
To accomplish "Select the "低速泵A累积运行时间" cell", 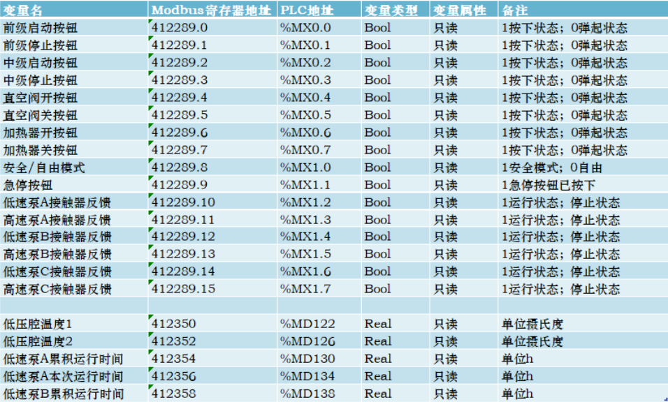I will pyautogui.click(x=63, y=359).
